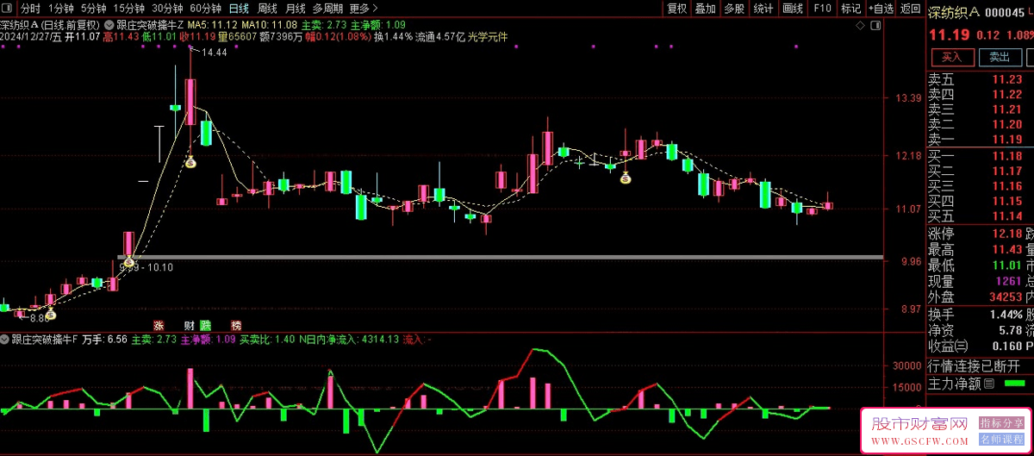Expand the 更多 periods menu
This screenshot has width=1034, height=456.
(x=363, y=8)
